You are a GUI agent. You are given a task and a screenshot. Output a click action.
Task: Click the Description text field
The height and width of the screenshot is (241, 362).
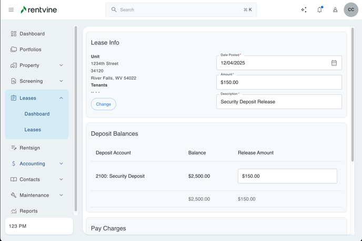(x=279, y=102)
